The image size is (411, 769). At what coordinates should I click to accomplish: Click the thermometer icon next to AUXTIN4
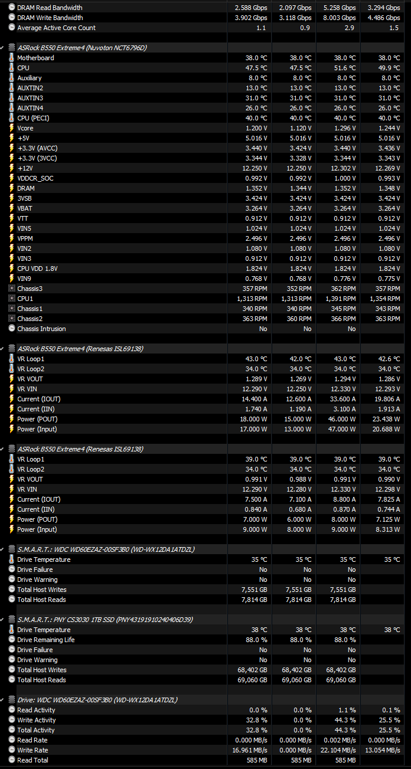[12, 108]
